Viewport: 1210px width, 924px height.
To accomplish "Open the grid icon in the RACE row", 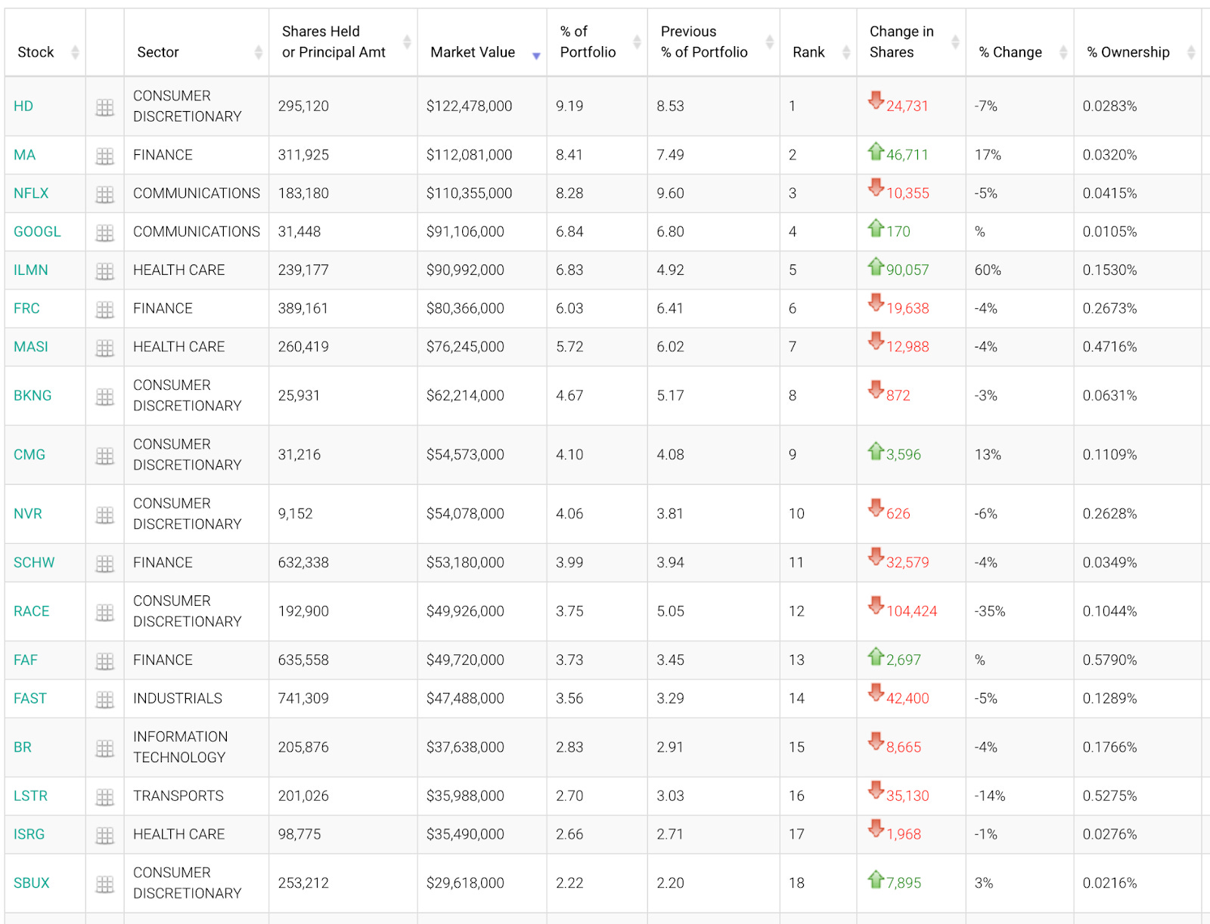I will tap(105, 612).
